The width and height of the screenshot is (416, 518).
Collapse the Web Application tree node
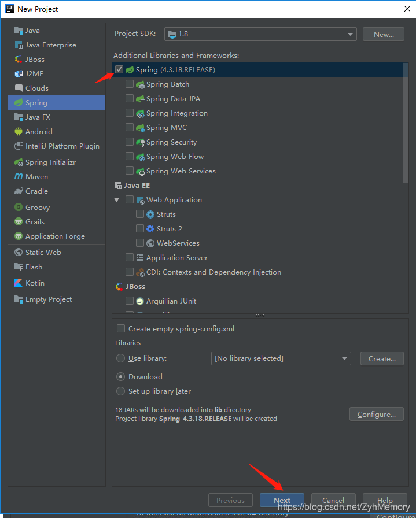[117, 200]
